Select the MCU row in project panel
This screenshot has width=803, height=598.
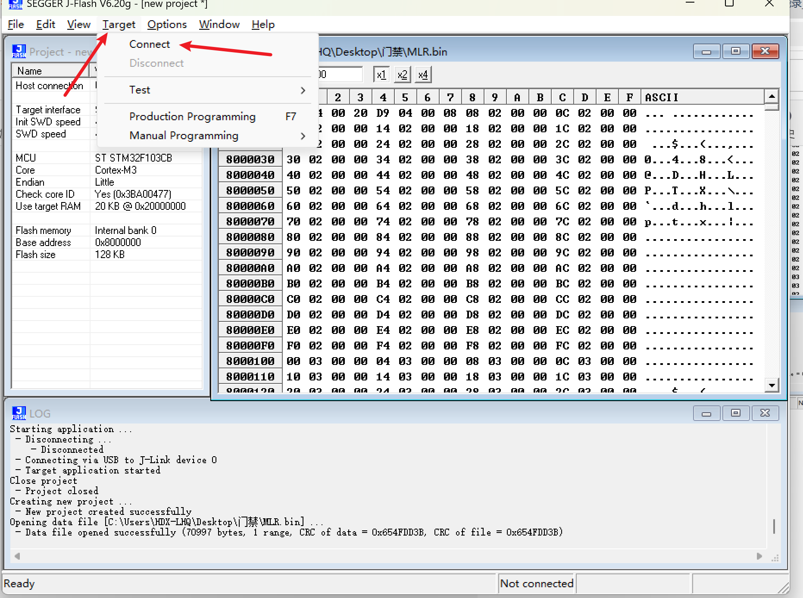click(107, 158)
